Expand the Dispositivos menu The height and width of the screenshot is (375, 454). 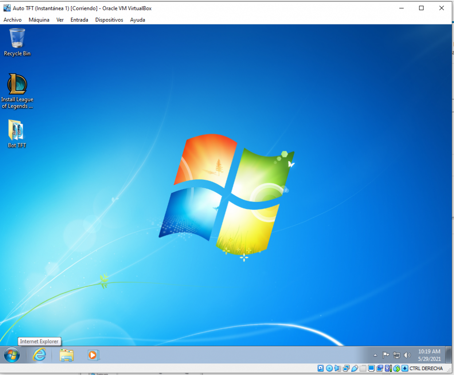tap(109, 20)
